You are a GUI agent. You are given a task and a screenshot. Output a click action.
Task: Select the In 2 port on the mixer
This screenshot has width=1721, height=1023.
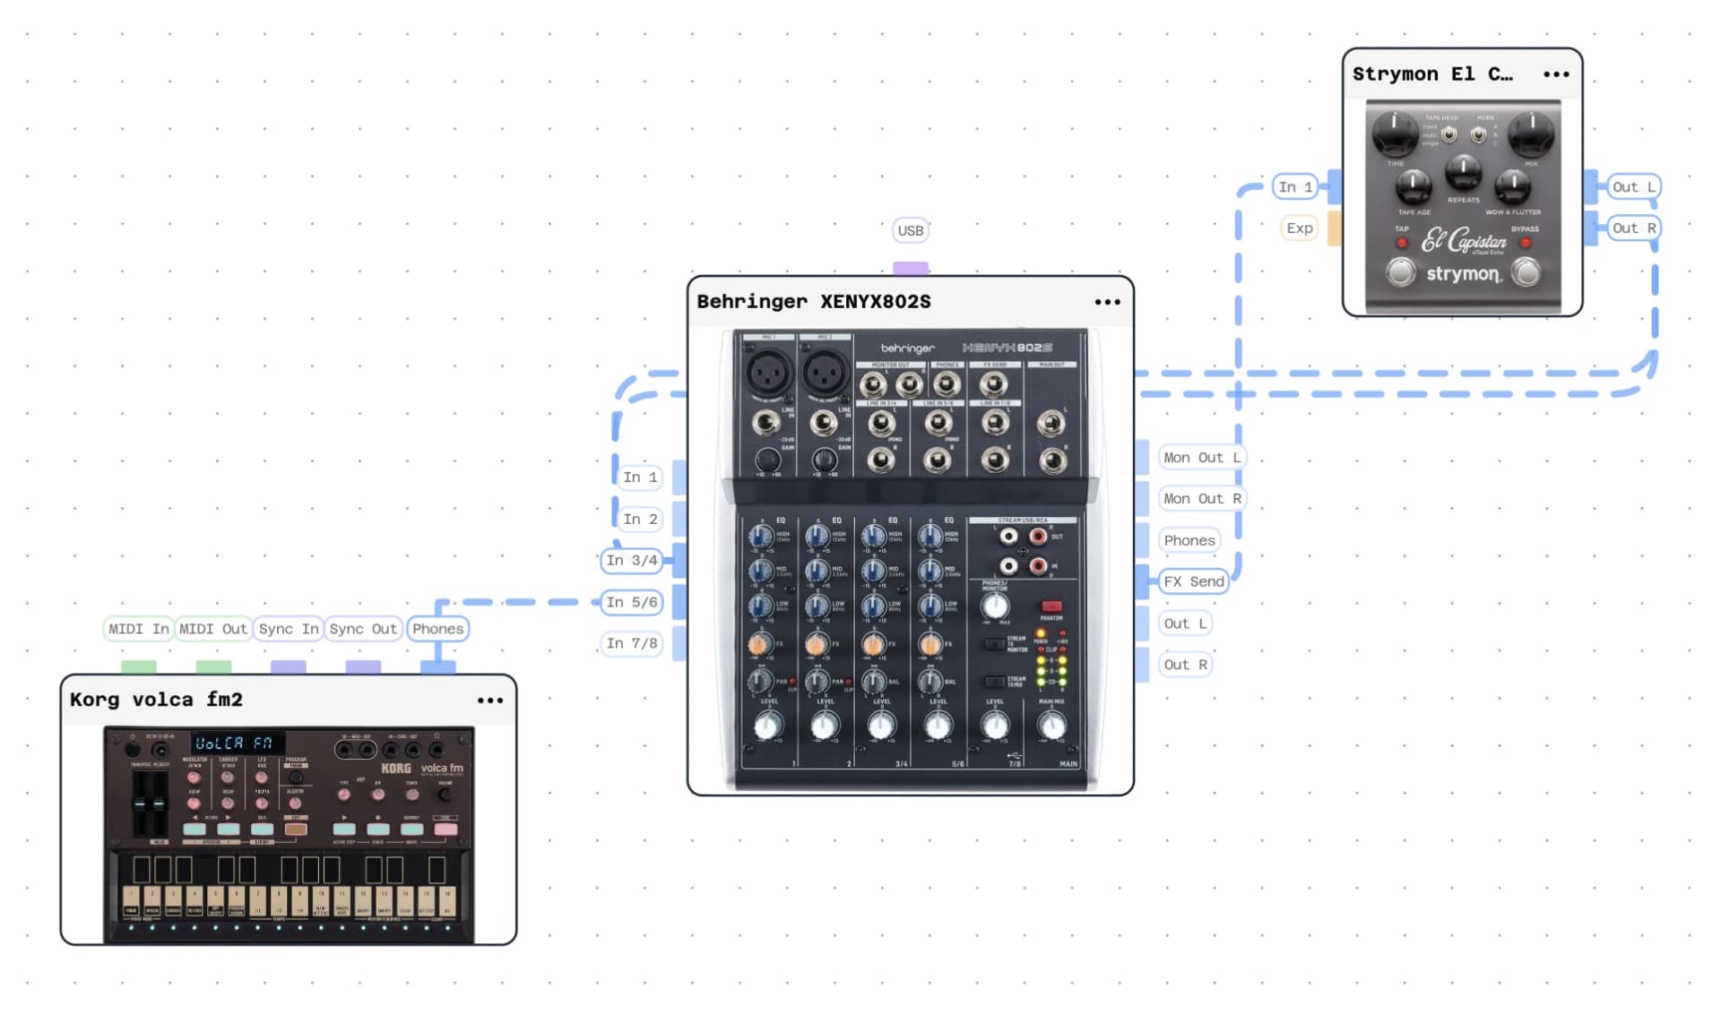[x=640, y=519]
